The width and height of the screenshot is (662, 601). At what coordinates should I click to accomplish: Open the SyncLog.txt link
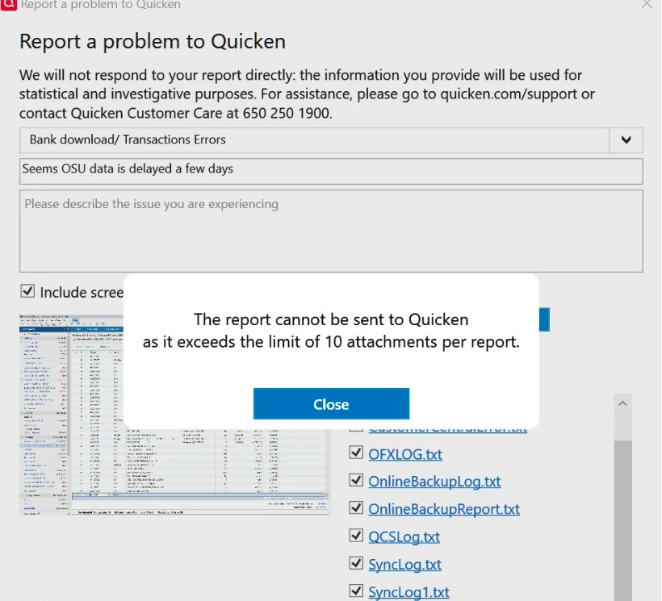click(404, 565)
